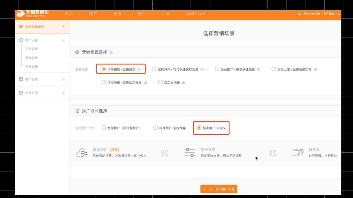This screenshot has height=198, width=353.
Task: Click the 选择推广方式 label
Action: pyautogui.click(x=85, y=128)
